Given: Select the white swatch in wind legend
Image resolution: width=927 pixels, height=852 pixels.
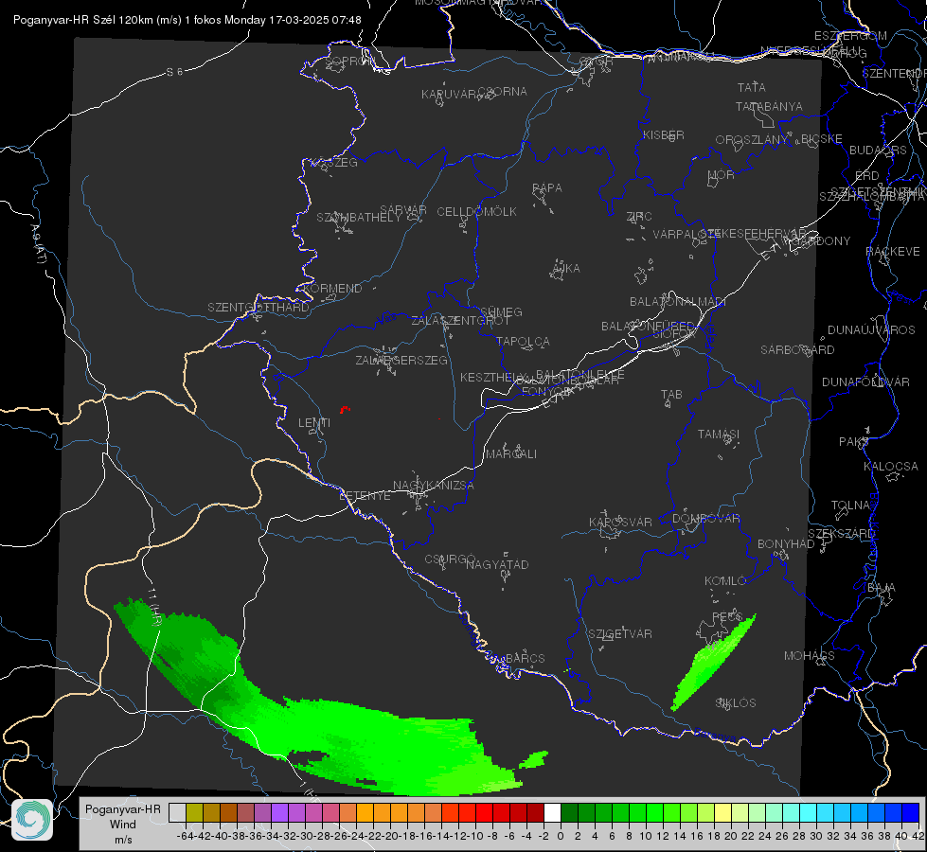Looking at the screenshot, I should (552, 812).
